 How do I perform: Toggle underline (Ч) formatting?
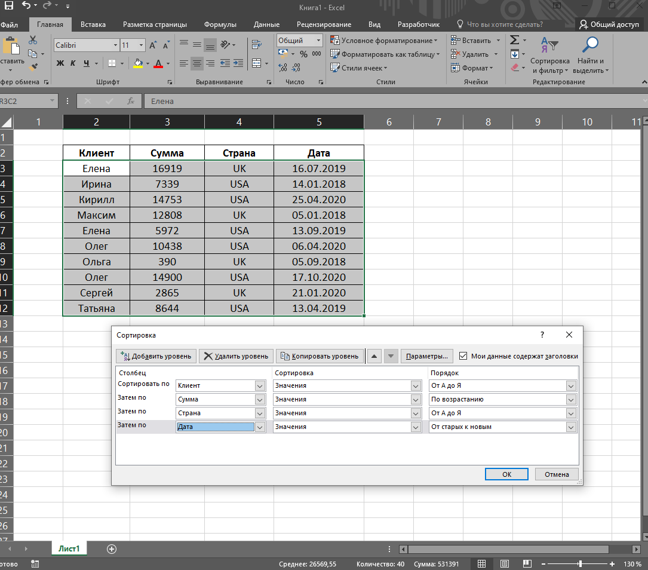pos(87,63)
